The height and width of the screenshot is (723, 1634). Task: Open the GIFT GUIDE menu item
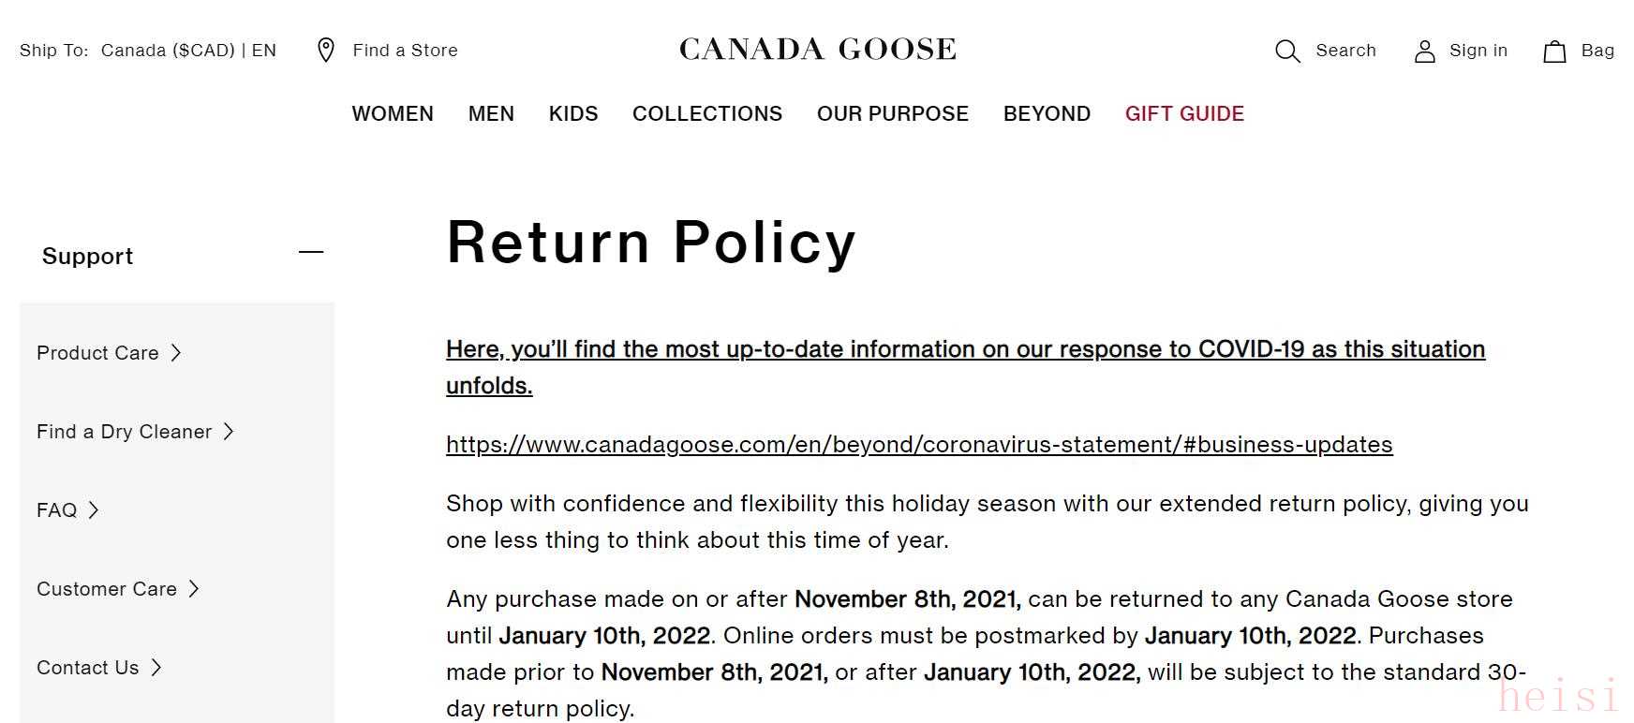[x=1184, y=114]
